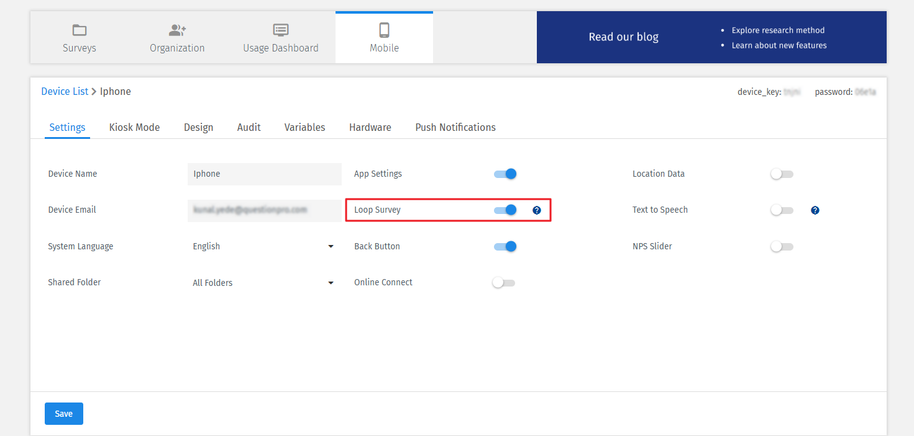The height and width of the screenshot is (436, 914).
Task: Enable the NPS Slider toggle
Action: [782, 247]
